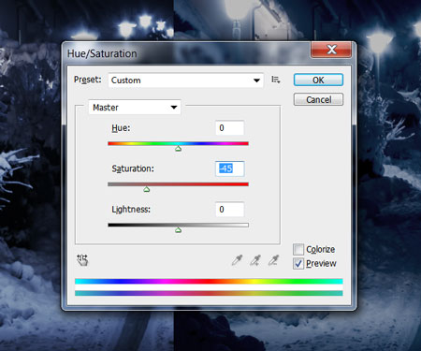Viewport: 421px width, 351px height.
Task: Confirm with the OK button
Action: coord(318,80)
